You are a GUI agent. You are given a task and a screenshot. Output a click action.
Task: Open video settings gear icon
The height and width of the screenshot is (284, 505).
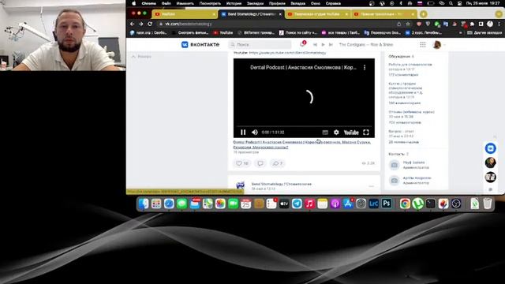[336, 133]
